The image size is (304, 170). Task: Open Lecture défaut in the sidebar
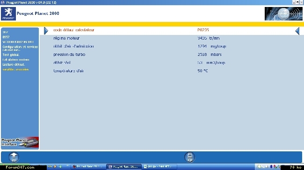point(14,65)
